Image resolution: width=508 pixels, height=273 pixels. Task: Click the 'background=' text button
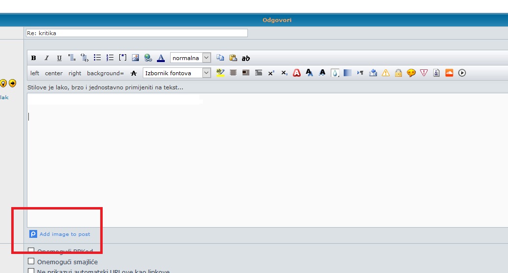(105, 73)
